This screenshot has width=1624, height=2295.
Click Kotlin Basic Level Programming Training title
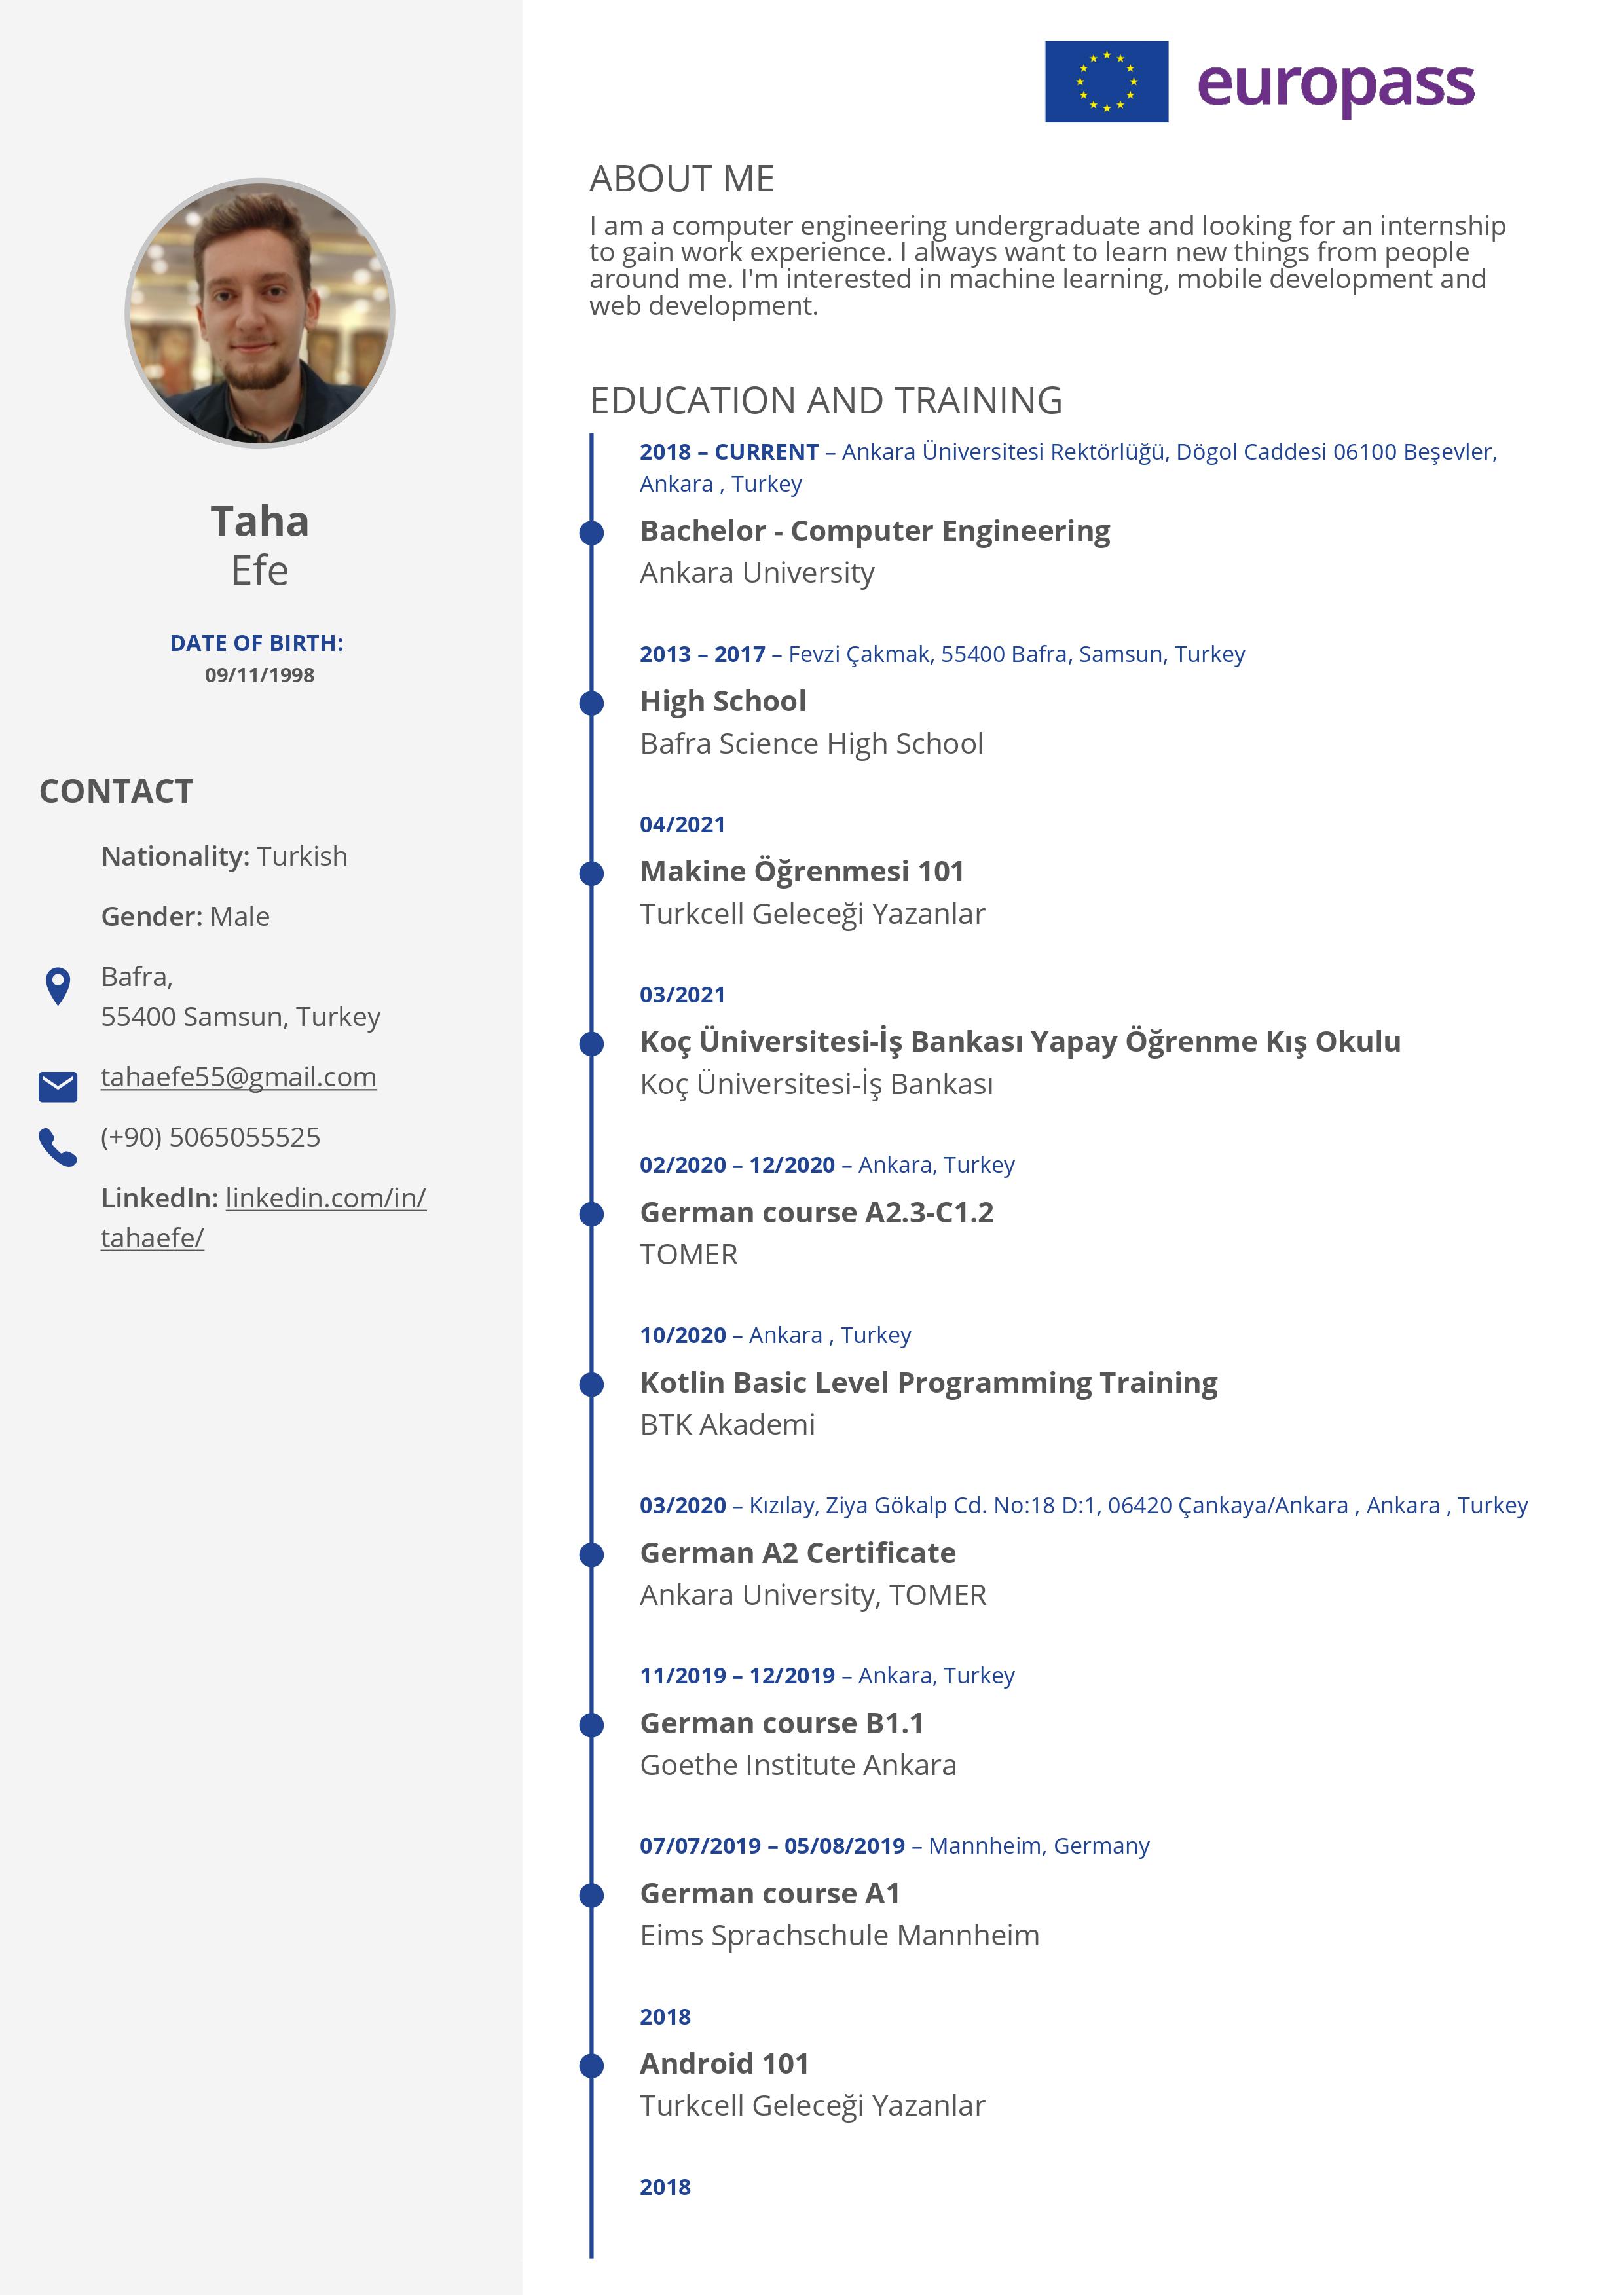pyautogui.click(x=929, y=1383)
